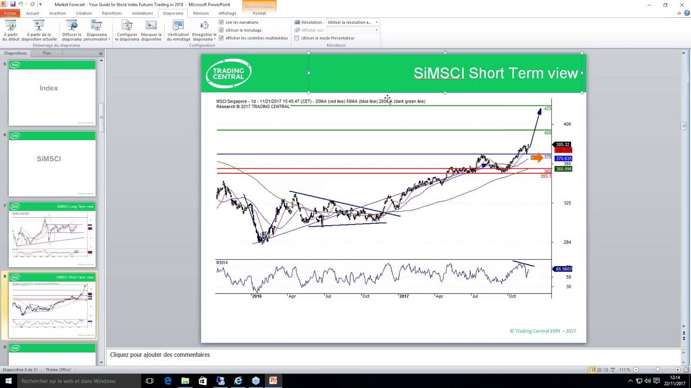Click PowerPoint icon in taskbar
The height and width of the screenshot is (388, 691).
pos(273,381)
